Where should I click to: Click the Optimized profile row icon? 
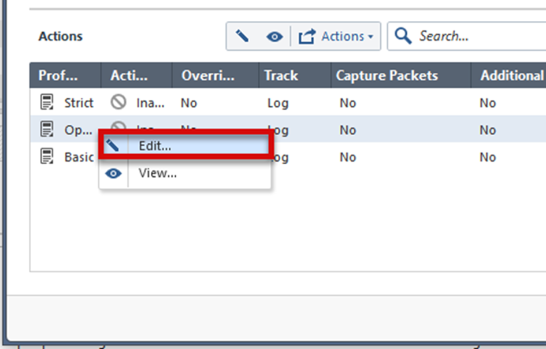[x=47, y=129]
